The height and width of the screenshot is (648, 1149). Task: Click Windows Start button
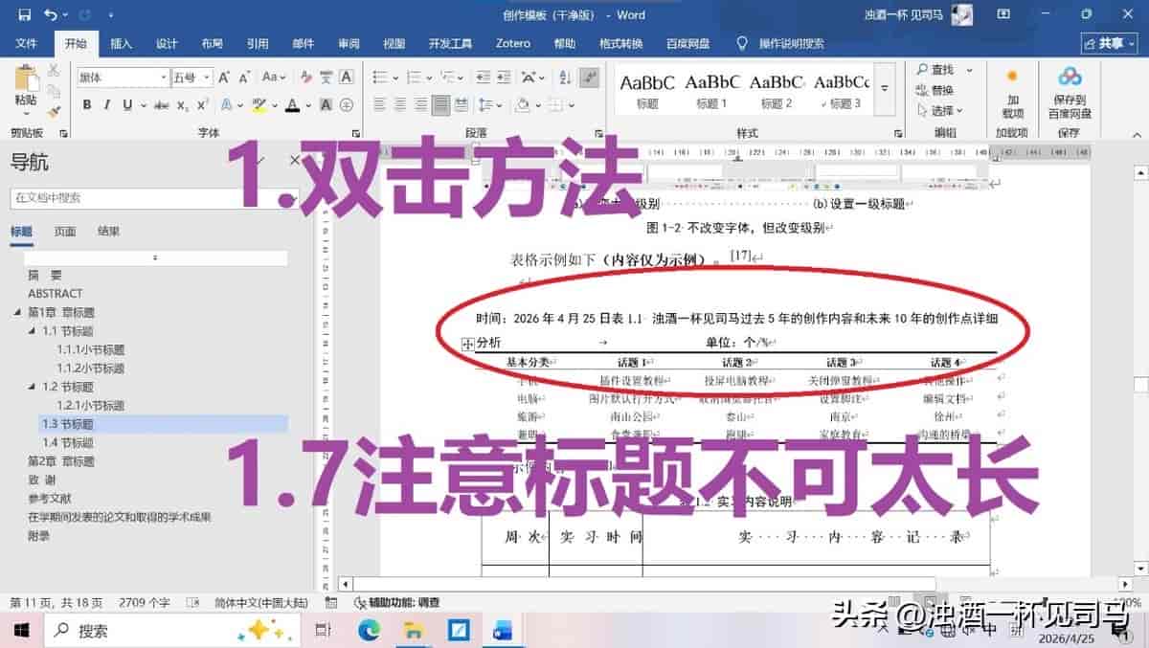pos(21,631)
